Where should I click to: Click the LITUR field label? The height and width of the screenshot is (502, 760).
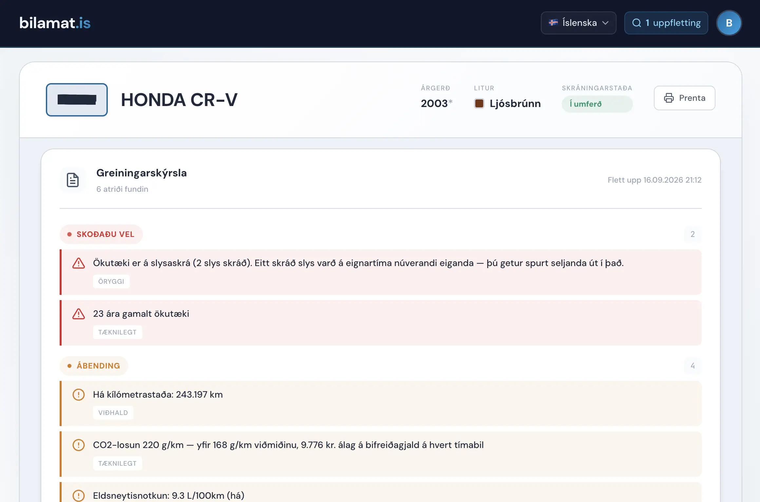[484, 88]
